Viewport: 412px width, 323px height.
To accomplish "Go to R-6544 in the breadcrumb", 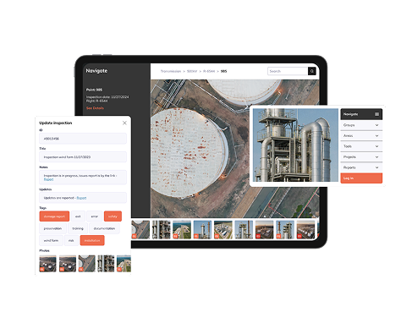I will 209,71.
